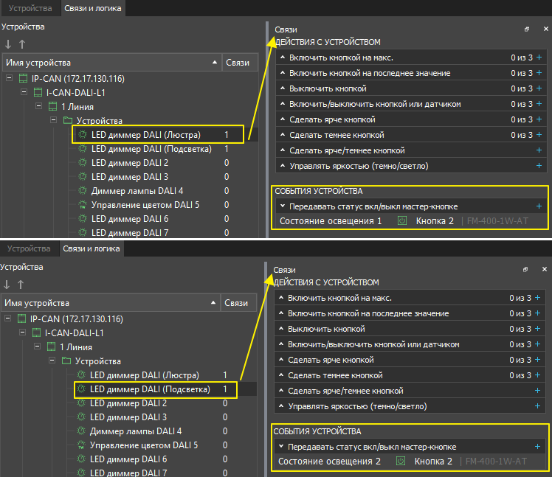Click the move-down arrow icon in the upper Устройства panel

click(8, 43)
